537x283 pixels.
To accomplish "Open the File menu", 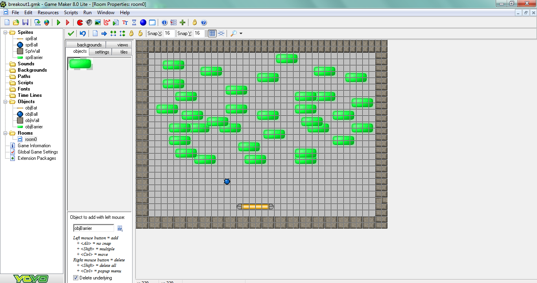I will (15, 13).
